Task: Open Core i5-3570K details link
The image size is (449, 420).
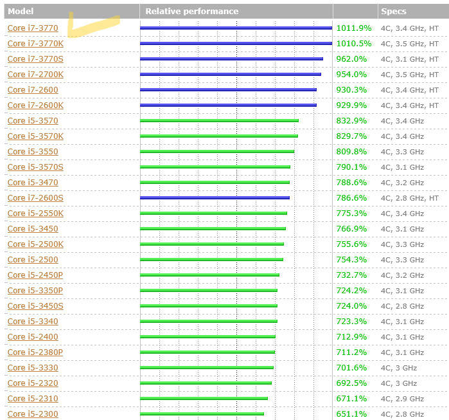Action: (35, 136)
